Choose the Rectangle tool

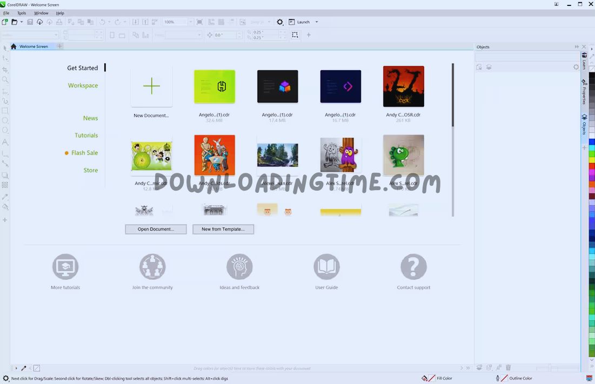click(5, 111)
